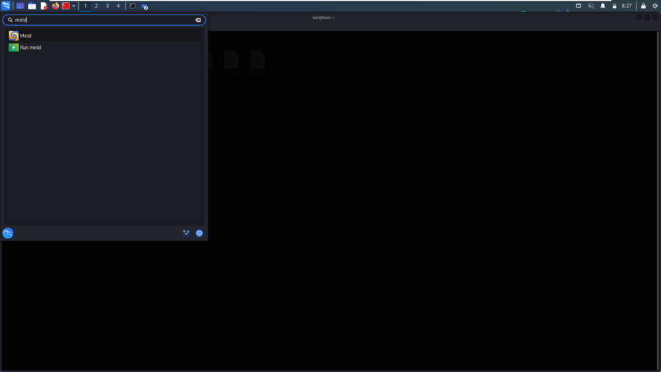Toggle the muted volume icon
Viewport: 661px width, 372px height.
(x=590, y=6)
